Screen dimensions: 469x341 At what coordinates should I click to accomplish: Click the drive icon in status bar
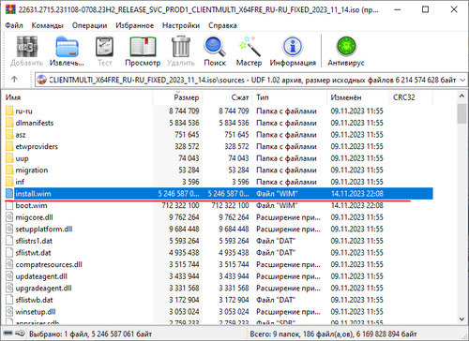pos(8,334)
